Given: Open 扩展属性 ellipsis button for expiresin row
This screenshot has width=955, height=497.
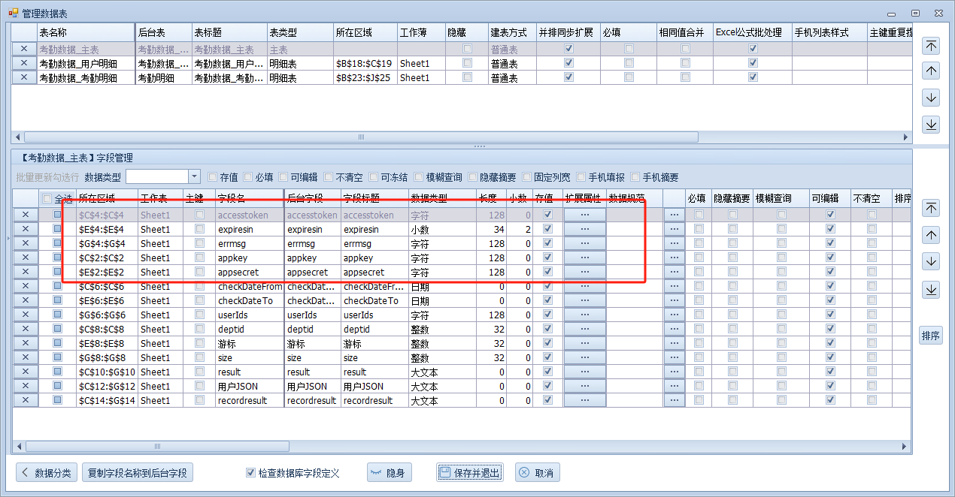Looking at the screenshot, I should 584,230.
